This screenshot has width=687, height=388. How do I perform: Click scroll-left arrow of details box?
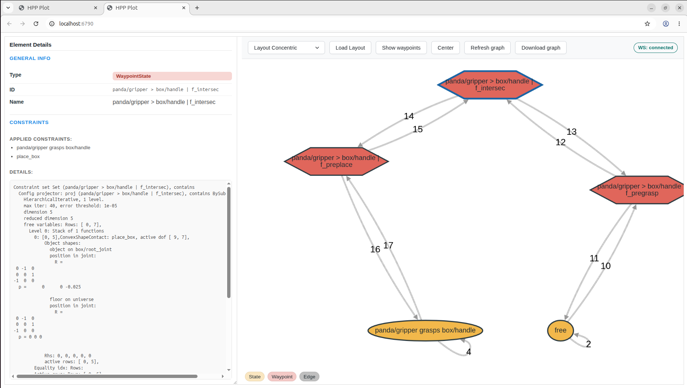[x=13, y=376]
